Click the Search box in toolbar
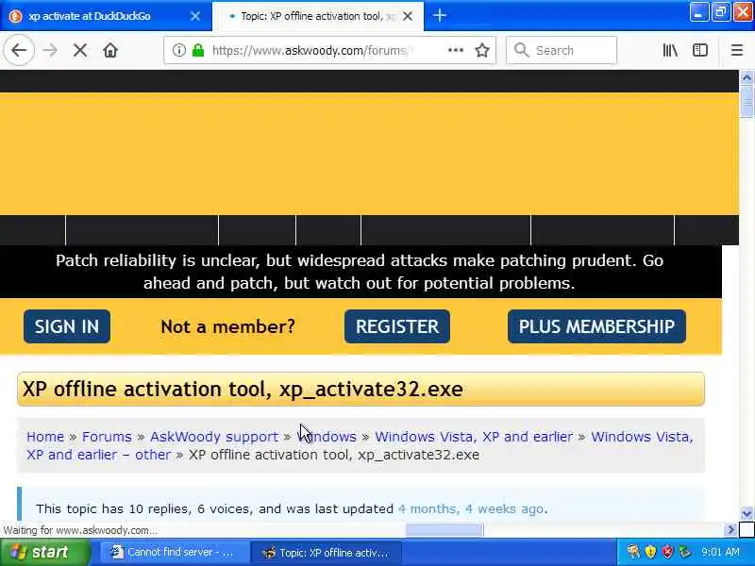The image size is (755, 566). pyautogui.click(x=562, y=50)
